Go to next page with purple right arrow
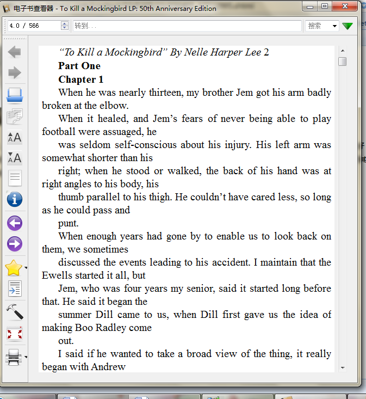The image size is (366, 399). click(15, 244)
